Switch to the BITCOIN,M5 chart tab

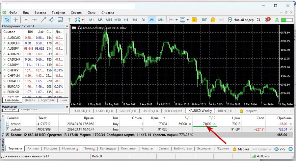[x=173, y=111]
